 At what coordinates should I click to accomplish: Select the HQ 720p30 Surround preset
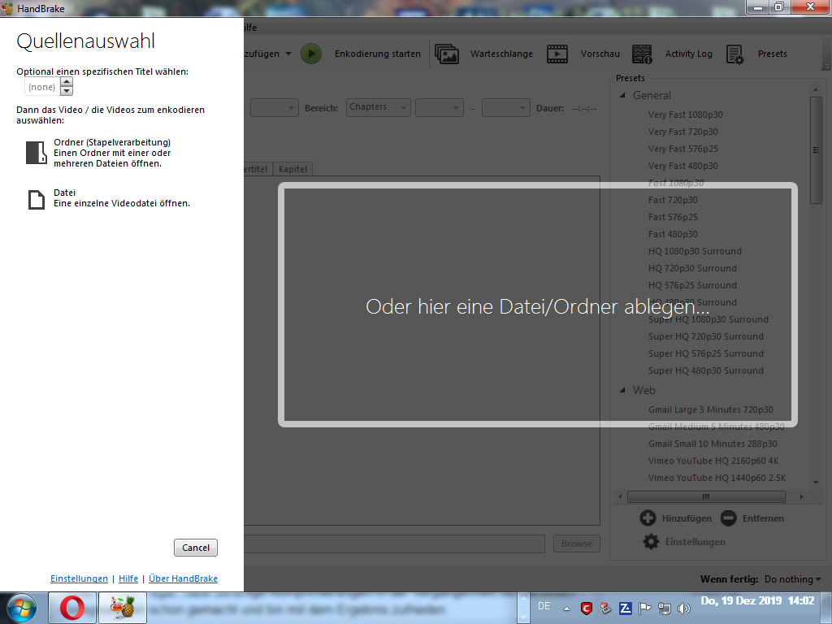click(692, 268)
